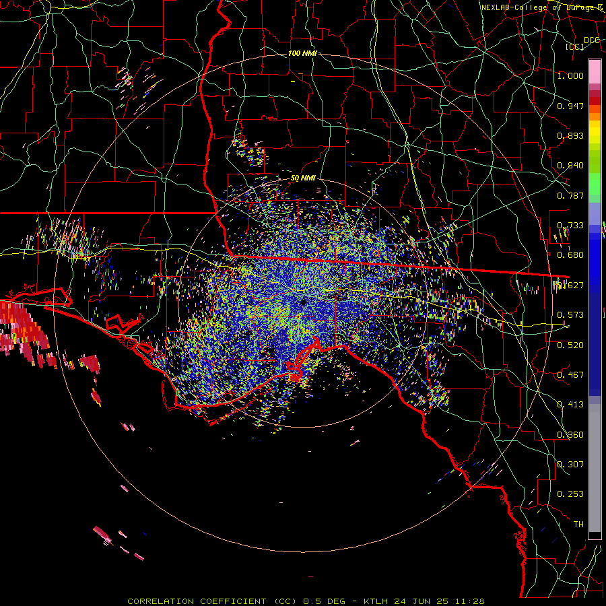Select the 0.520 scale value
Image resolution: width=606 pixels, height=606 pixels.
click(x=570, y=345)
